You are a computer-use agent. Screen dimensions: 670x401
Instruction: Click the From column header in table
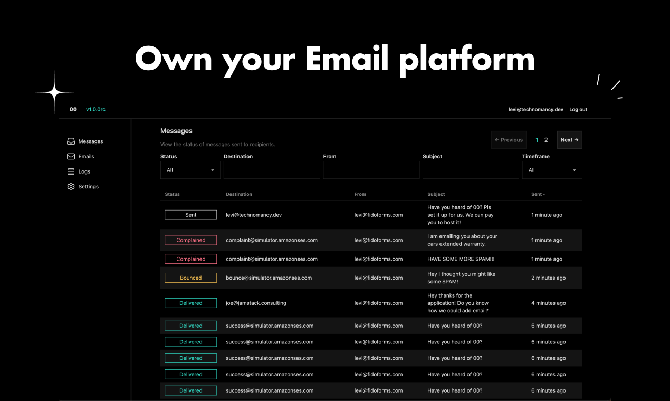coord(360,194)
